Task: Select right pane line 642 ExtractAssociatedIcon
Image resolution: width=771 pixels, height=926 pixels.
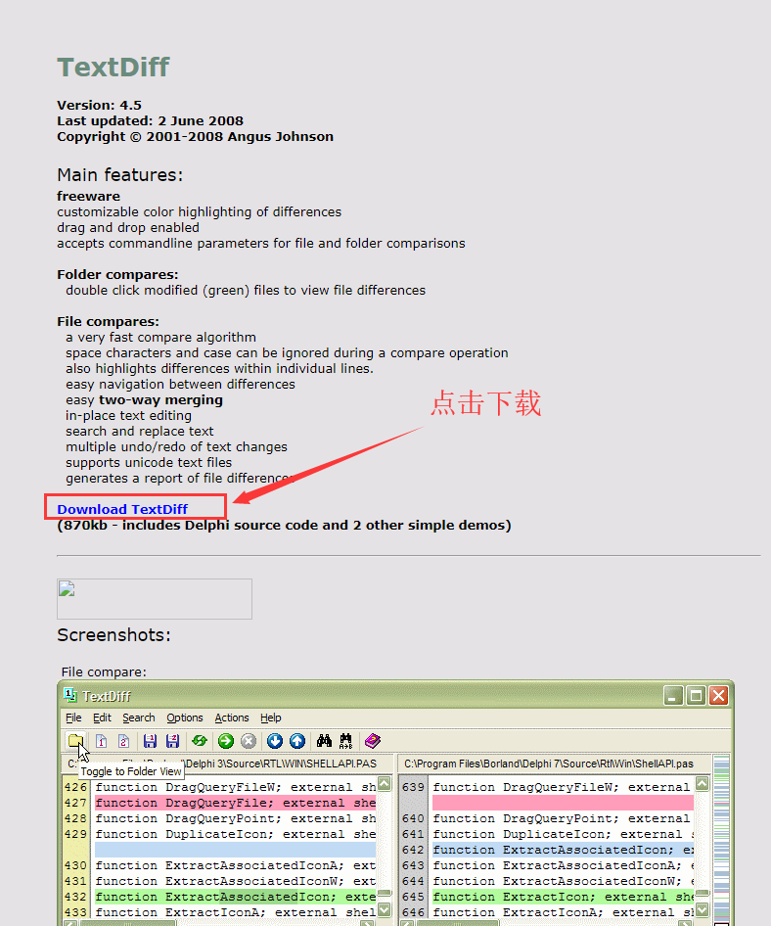Action: pyautogui.click(x=564, y=850)
